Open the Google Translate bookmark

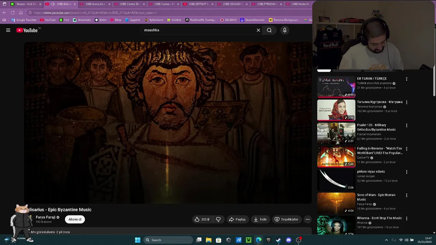pos(24,20)
